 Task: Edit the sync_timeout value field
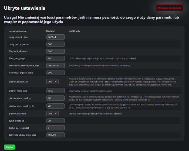pos(55,121)
